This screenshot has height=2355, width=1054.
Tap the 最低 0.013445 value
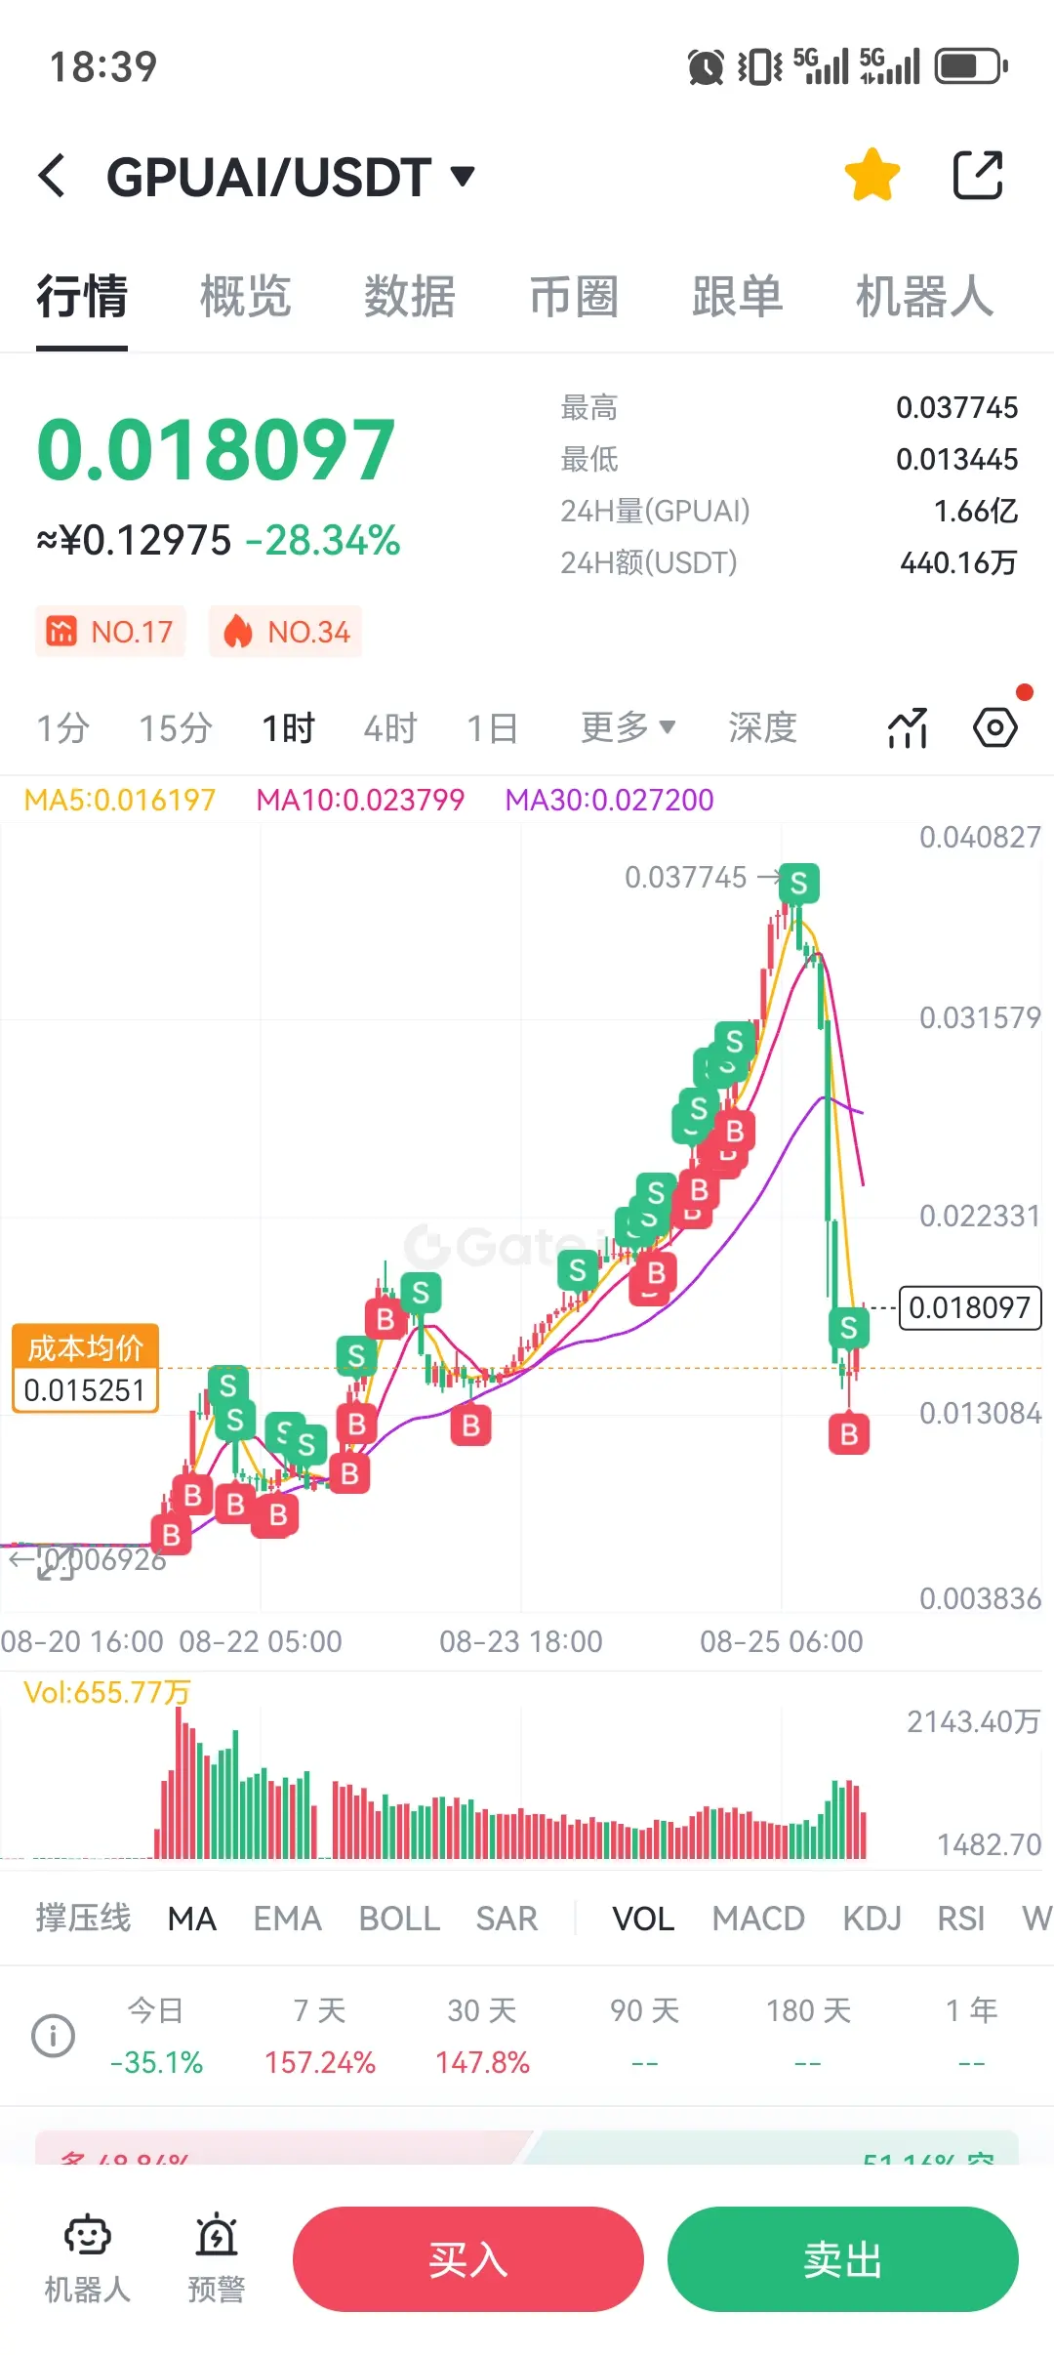(x=957, y=459)
